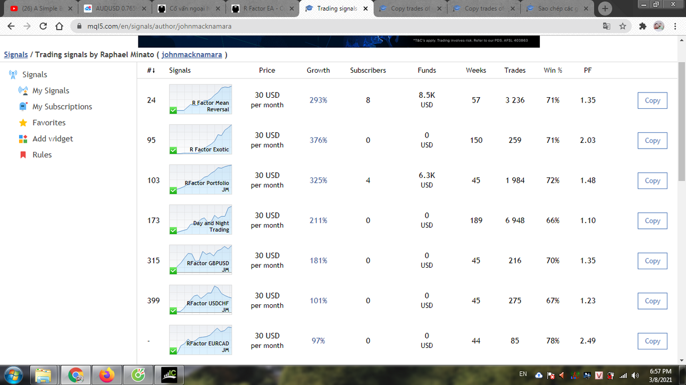This screenshot has height=385, width=686.
Task: Copy the RFactor Portfolio JM signal
Action: point(652,181)
